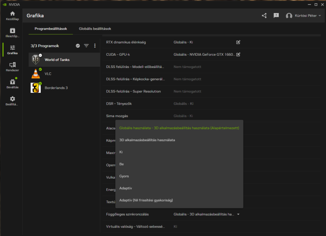Screen dimensions: 326x236
Task: Click the NVIDIA logo in title bar
Action: pyautogui.click(x=4, y=4)
